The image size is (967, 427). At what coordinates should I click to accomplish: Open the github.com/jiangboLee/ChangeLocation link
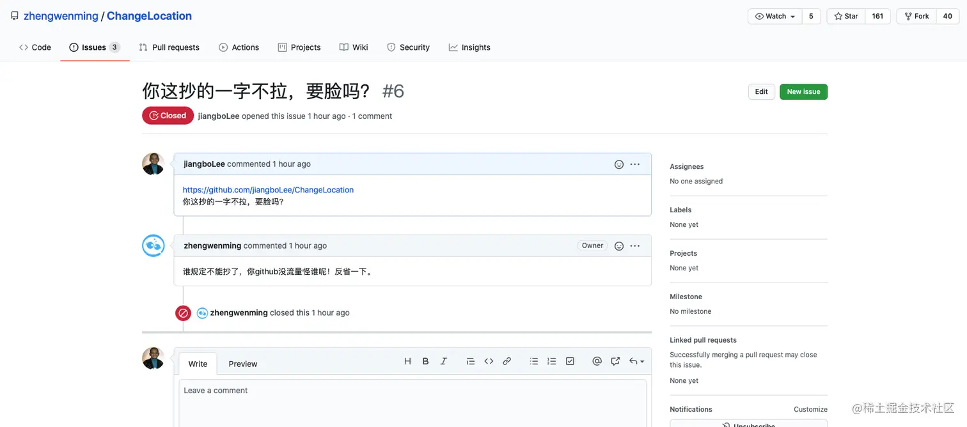point(268,190)
